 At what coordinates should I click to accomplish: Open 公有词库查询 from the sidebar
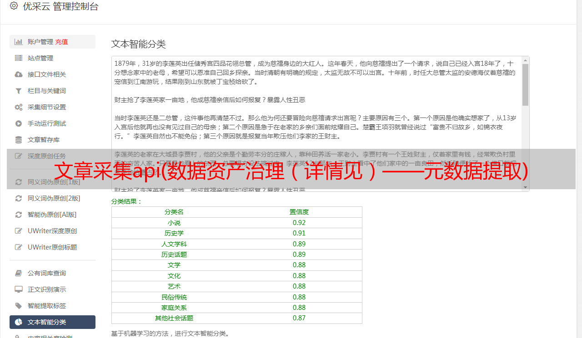pos(52,273)
